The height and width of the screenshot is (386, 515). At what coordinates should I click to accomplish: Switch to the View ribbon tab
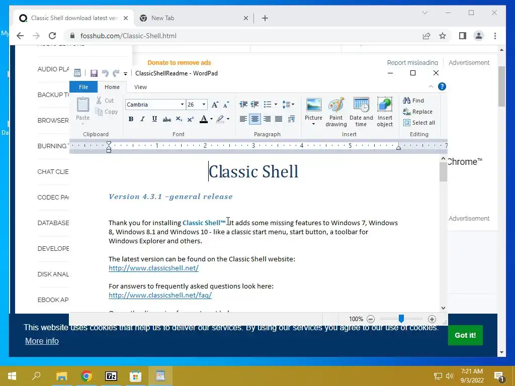(140, 87)
